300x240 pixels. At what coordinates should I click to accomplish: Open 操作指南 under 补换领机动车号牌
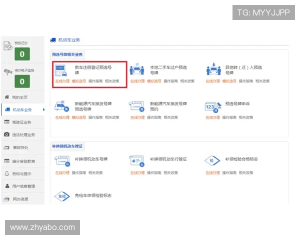[x=79, y=173]
